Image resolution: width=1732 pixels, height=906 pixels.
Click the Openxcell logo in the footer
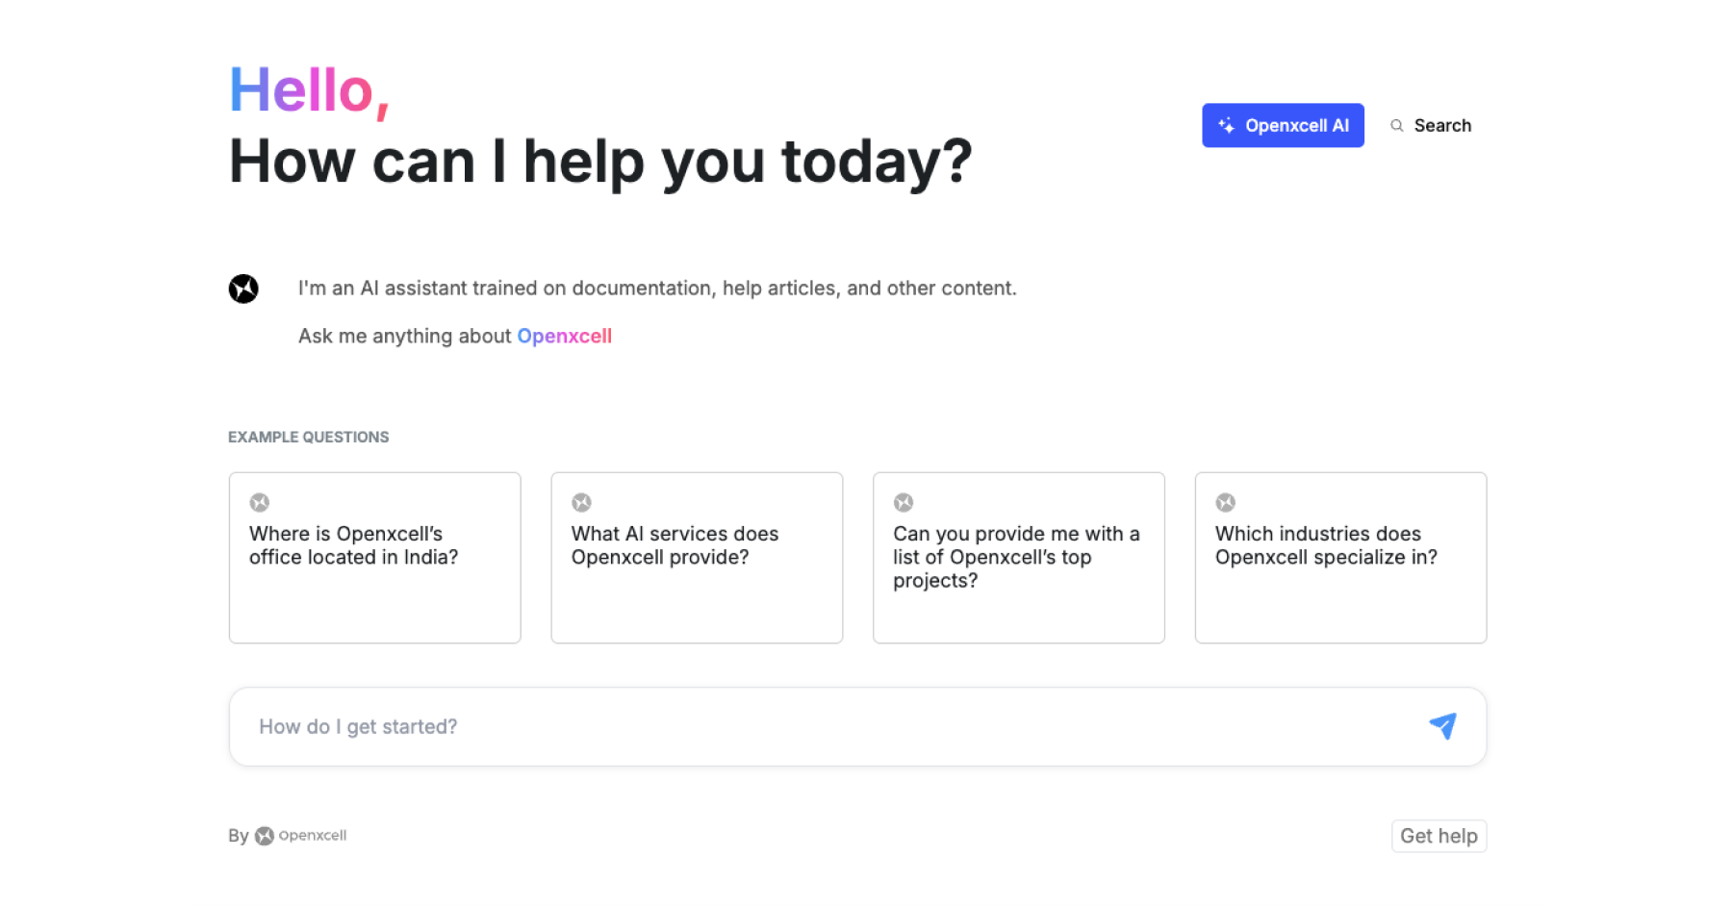tap(300, 836)
